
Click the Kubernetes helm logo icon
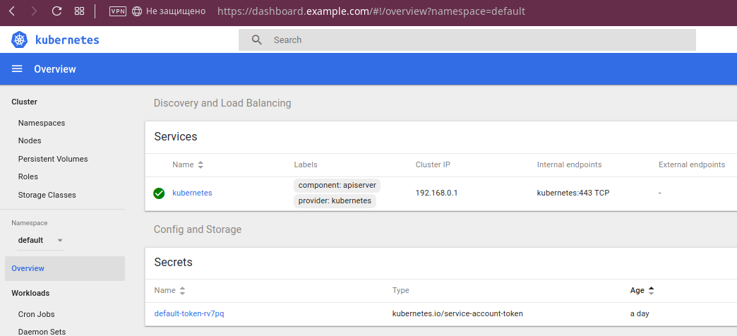tap(19, 40)
